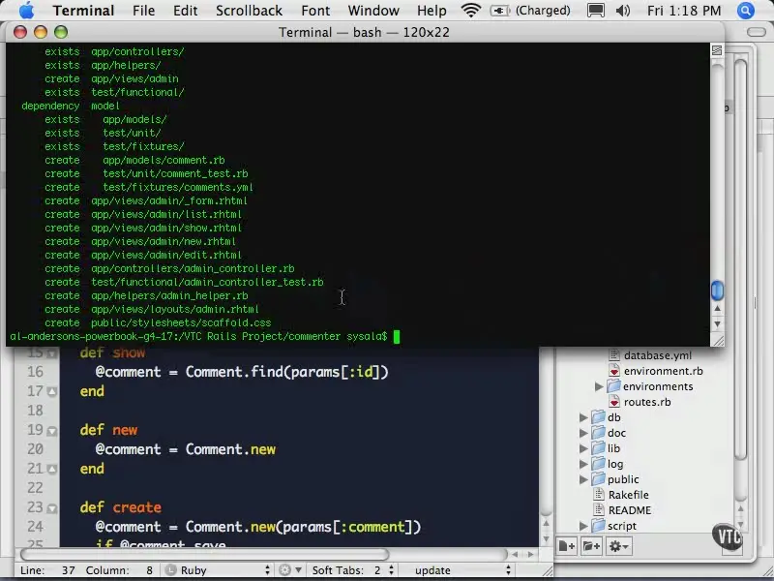This screenshot has width=774, height=581.
Task: Open the File menu
Action: pyautogui.click(x=143, y=11)
